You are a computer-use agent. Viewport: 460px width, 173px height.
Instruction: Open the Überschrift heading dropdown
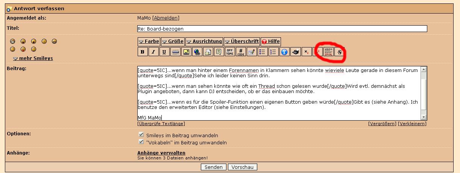pyautogui.click(x=242, y=41)
